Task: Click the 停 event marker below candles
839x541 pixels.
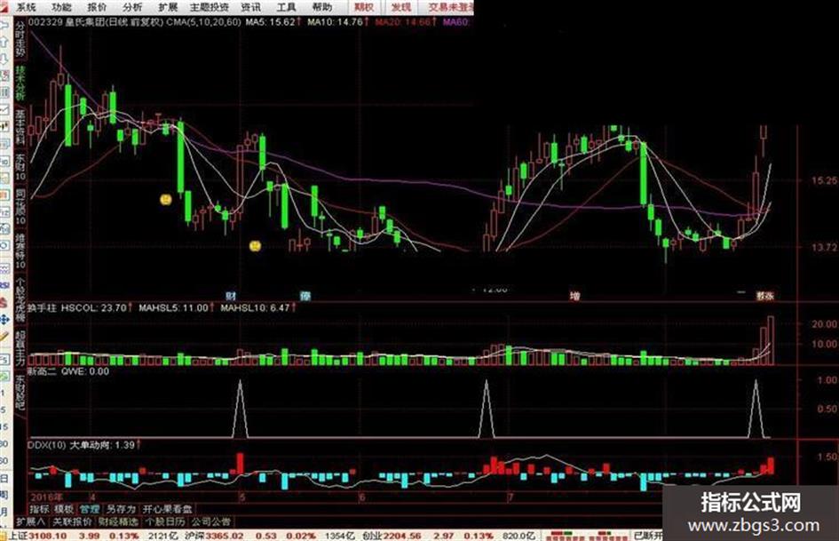Action: click(305, 296)
